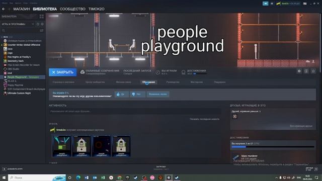The image size is (322, 181).
Task: Open the МАГАЗИН tab
Action: pyautogui.click(x=22, y=9)
